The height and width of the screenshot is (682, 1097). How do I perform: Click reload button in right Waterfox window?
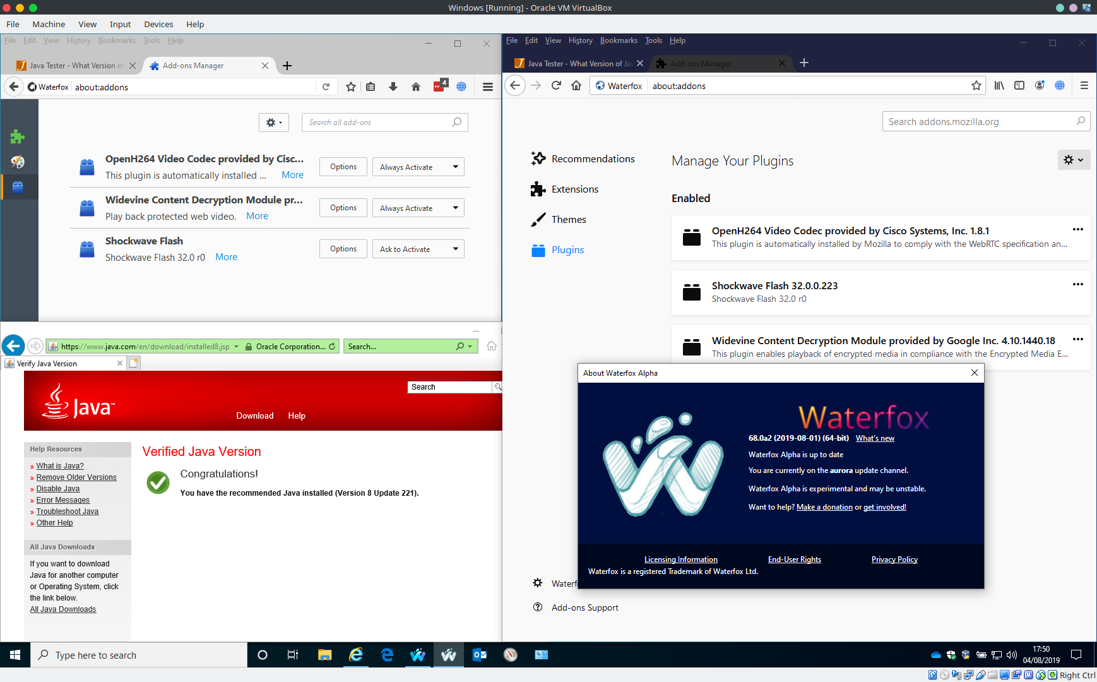[x=556, y=85]
